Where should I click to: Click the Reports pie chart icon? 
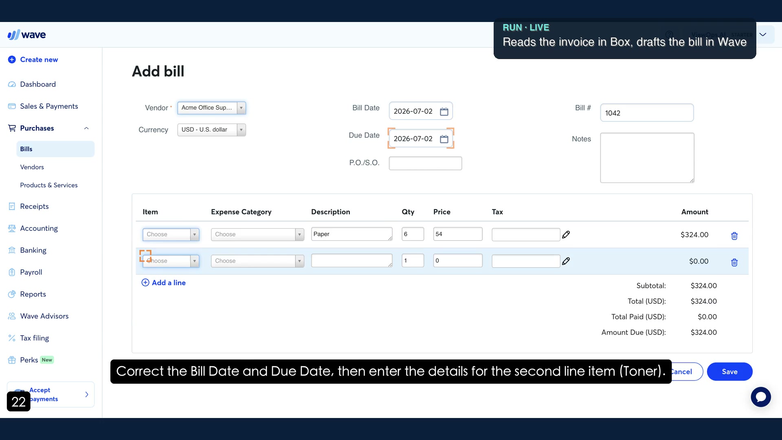tap(12, 295)
